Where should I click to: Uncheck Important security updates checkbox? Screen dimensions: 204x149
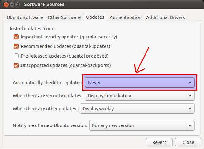click(x=16, y=37)
